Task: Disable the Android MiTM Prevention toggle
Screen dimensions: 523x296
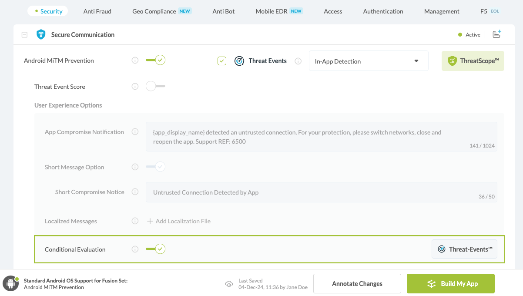Action: (x=155, y=60)
